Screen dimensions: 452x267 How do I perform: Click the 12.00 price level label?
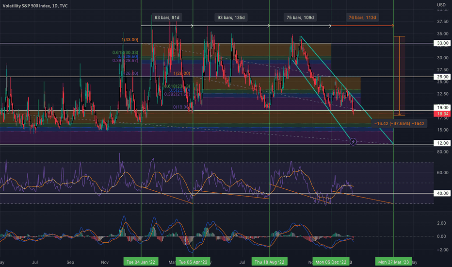[442, 143]
